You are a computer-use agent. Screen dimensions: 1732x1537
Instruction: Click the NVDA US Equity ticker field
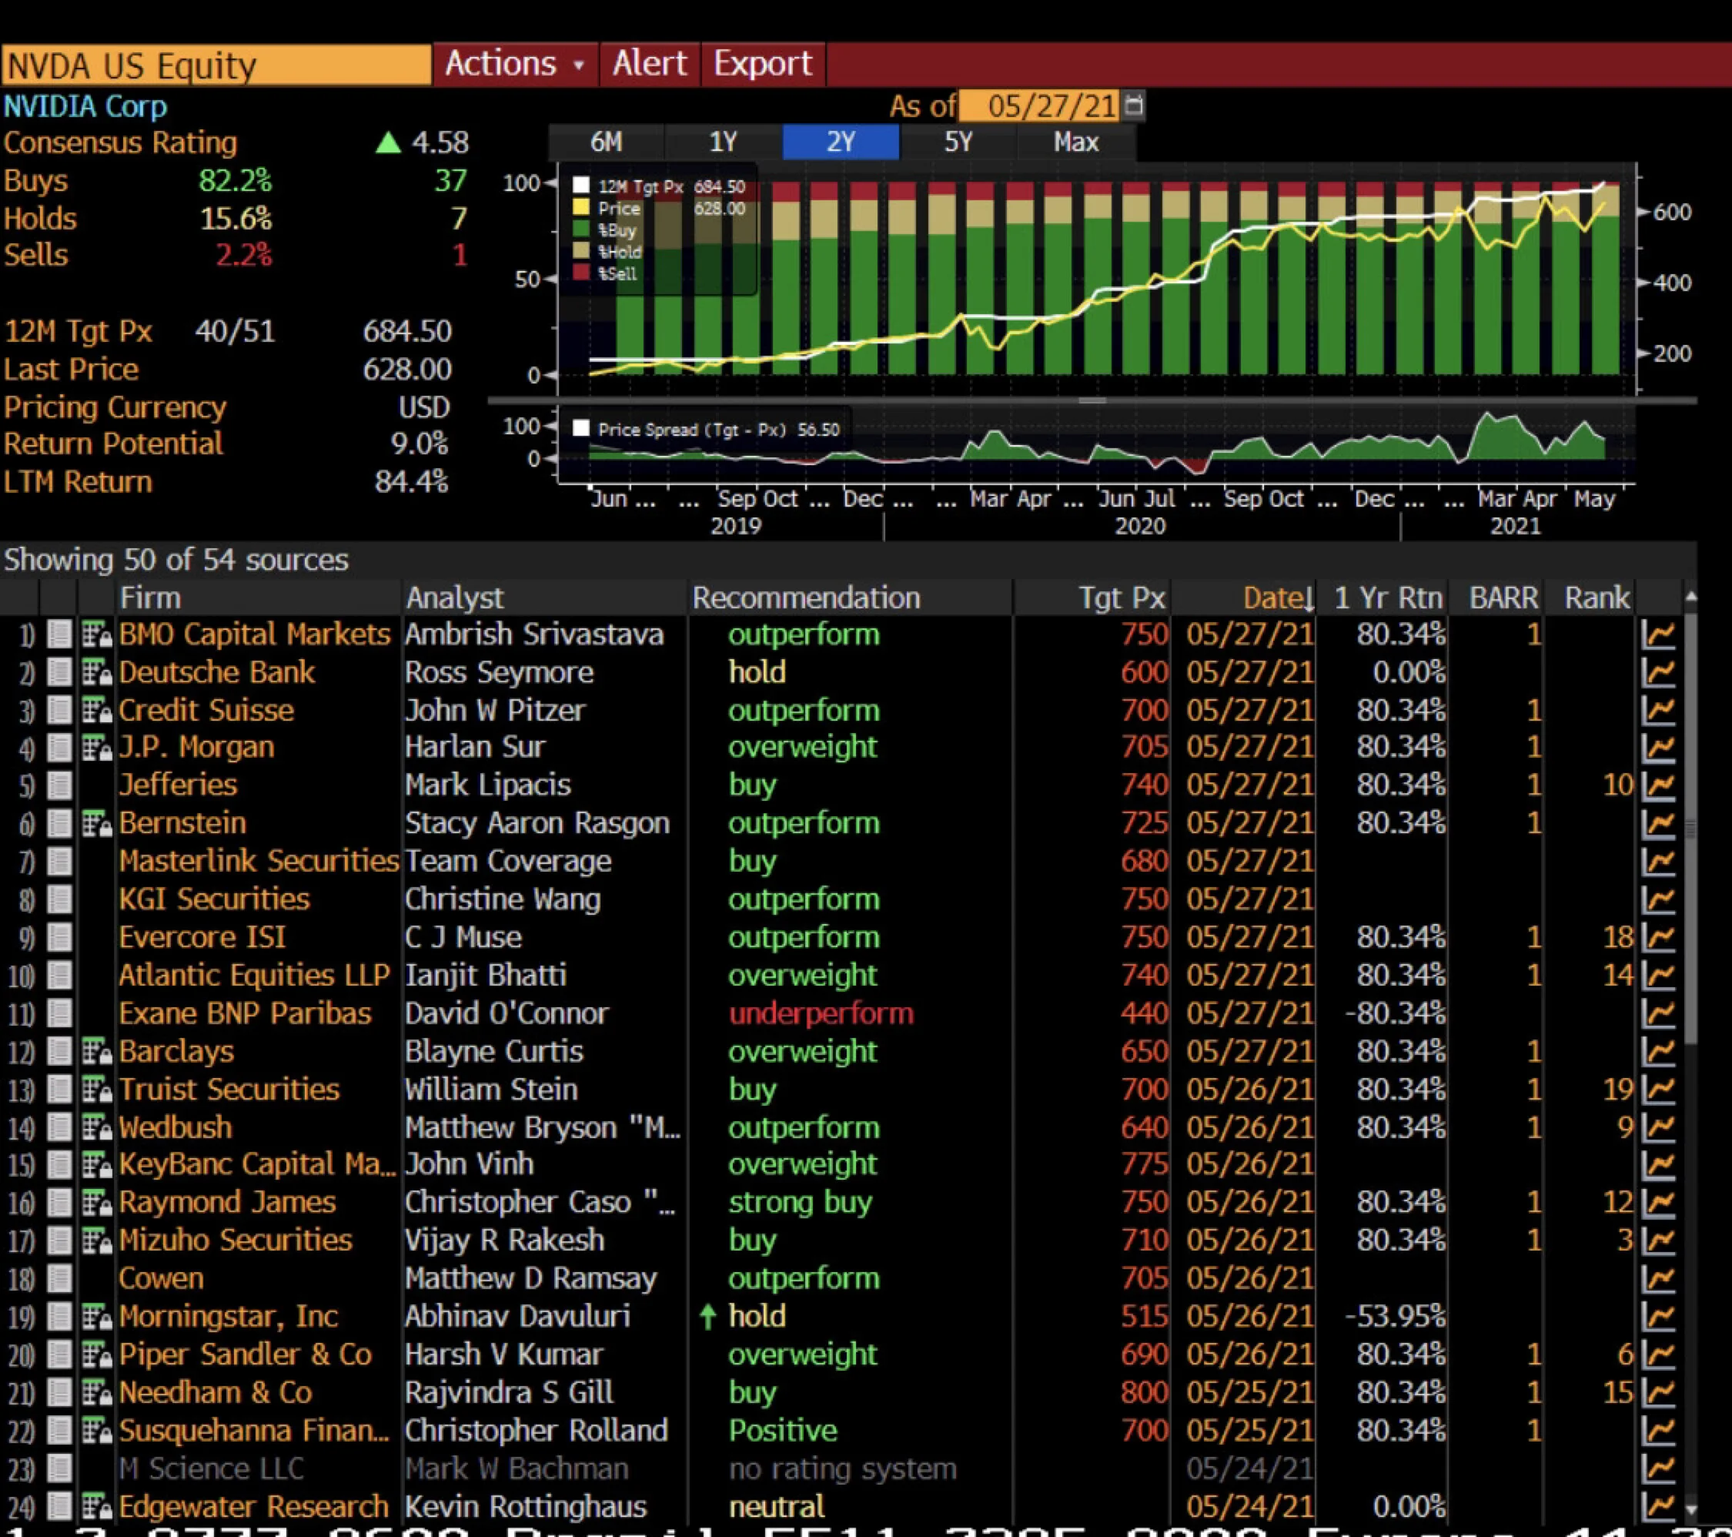pos(216,66)
